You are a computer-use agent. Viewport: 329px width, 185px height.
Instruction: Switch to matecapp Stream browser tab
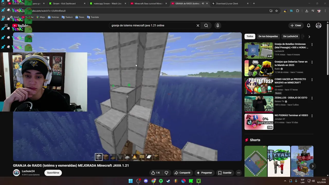point(108,4)
